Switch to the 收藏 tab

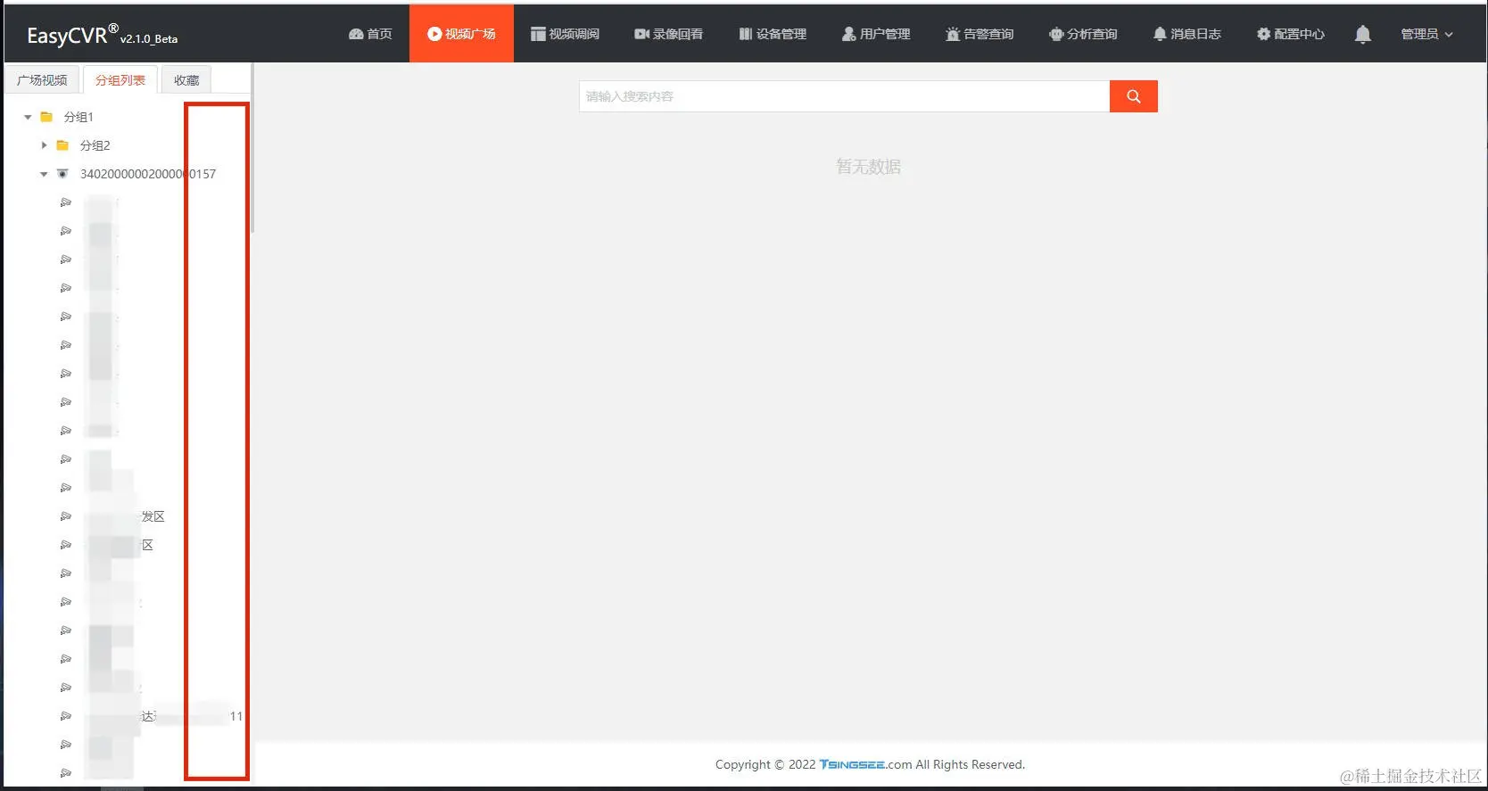coord(186,80)
